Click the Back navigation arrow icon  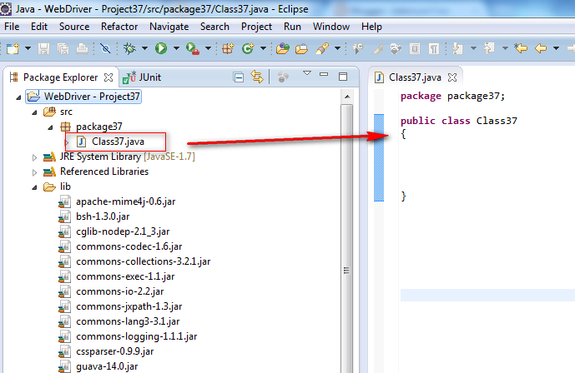(x=541, y=48)
